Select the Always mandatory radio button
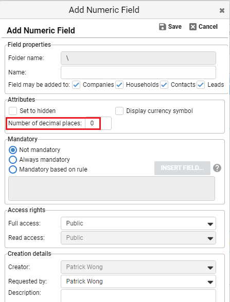The height and width of the screenshot is (302, 230). tap(13, 160)
